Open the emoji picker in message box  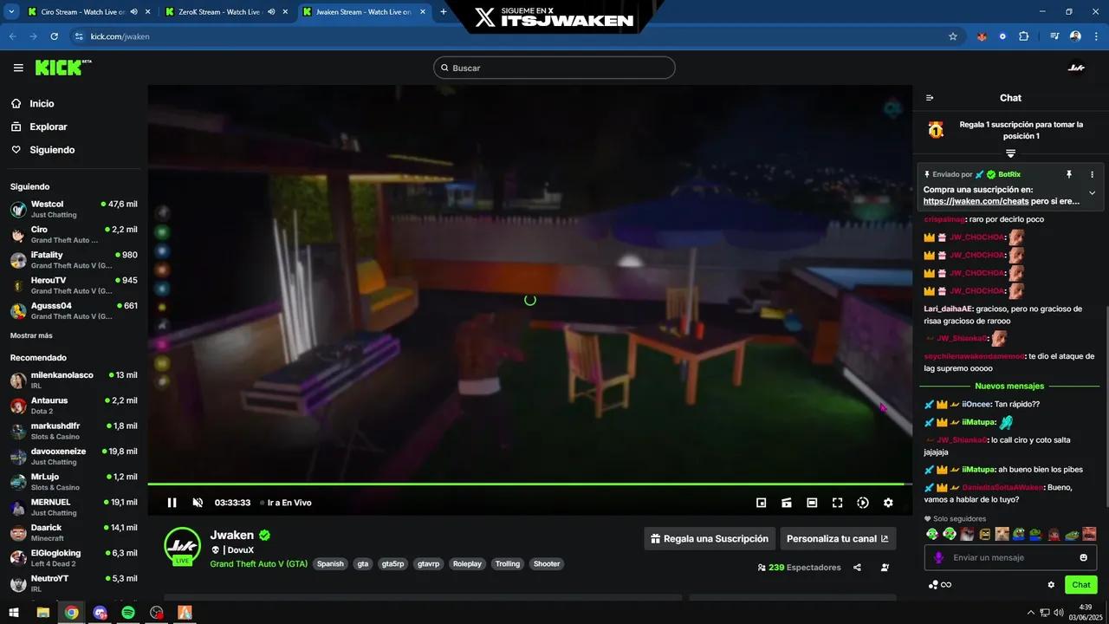[x=1083, y=557]
